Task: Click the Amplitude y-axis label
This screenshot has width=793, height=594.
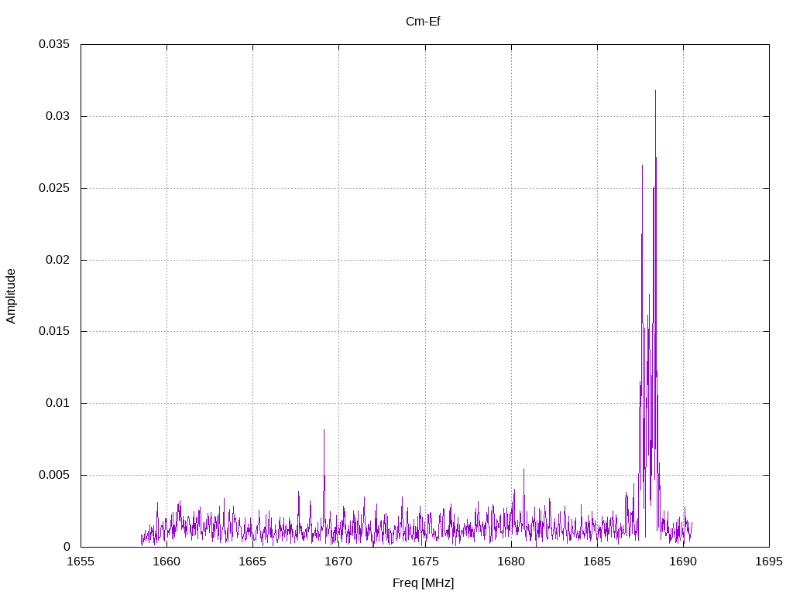Action: click(x=11, y=296)
